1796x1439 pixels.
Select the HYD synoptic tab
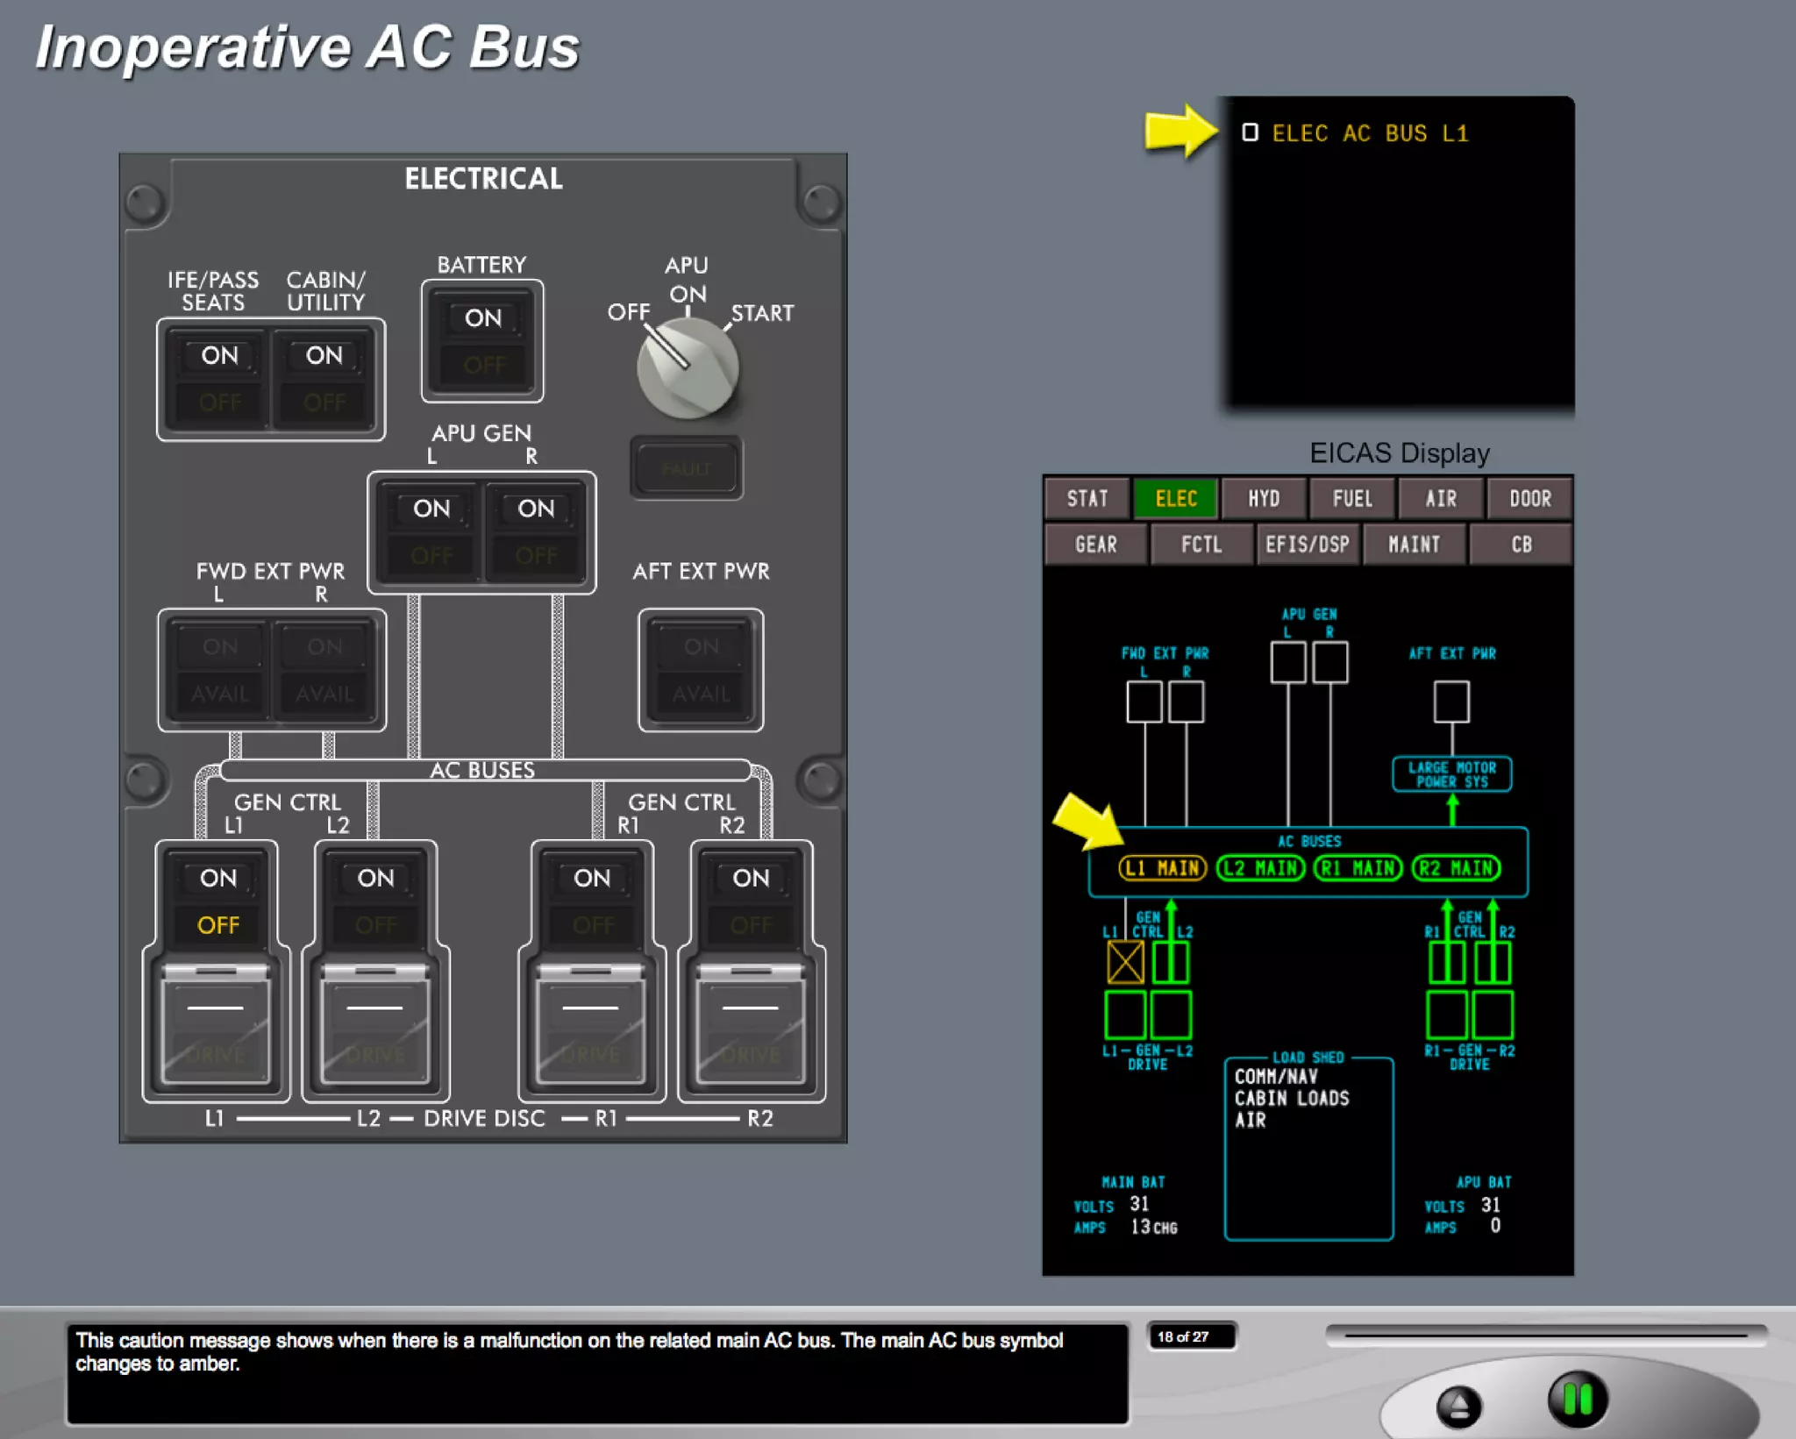pos(1264,499)
